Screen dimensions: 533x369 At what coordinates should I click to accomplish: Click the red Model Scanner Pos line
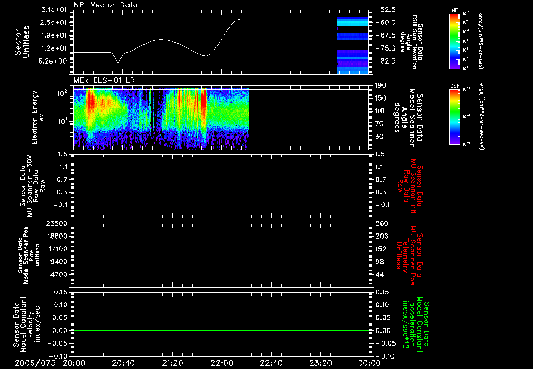tap(221, 265)
